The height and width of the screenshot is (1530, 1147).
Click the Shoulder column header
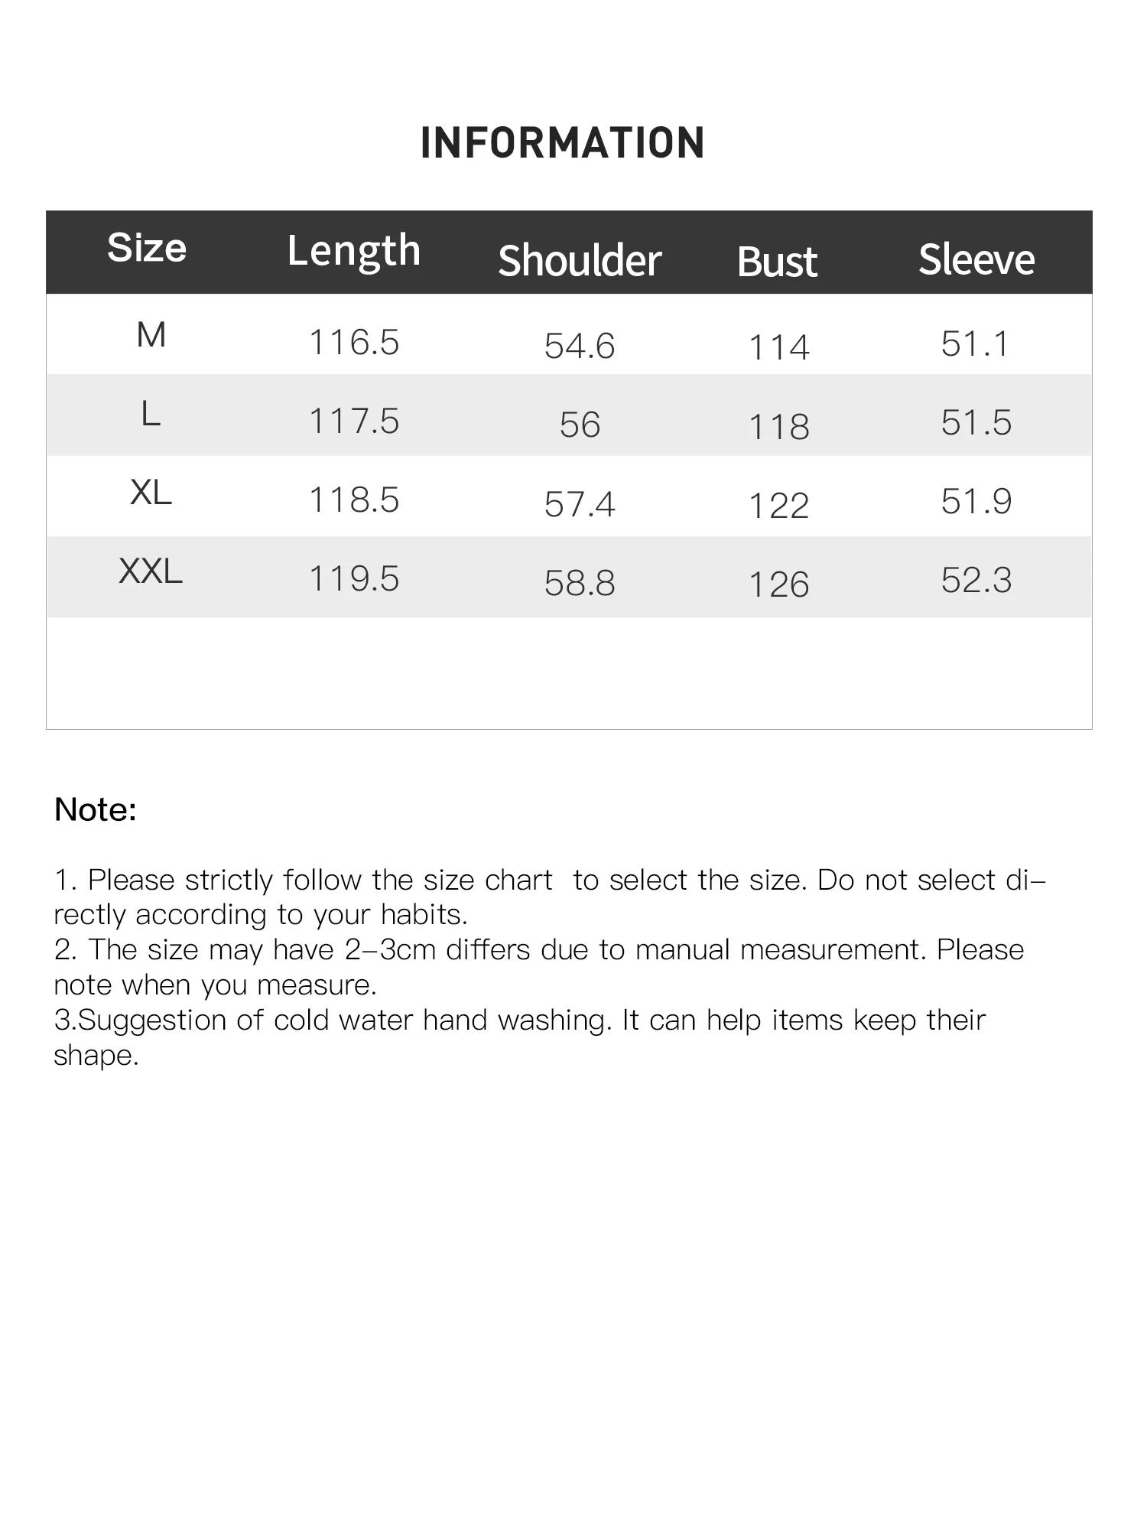point(579,260)
